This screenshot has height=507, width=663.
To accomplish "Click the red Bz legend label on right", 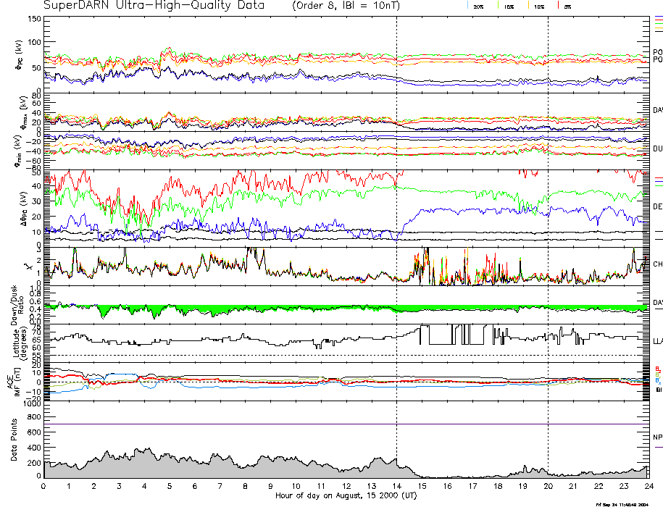I will tap(657, 369).
